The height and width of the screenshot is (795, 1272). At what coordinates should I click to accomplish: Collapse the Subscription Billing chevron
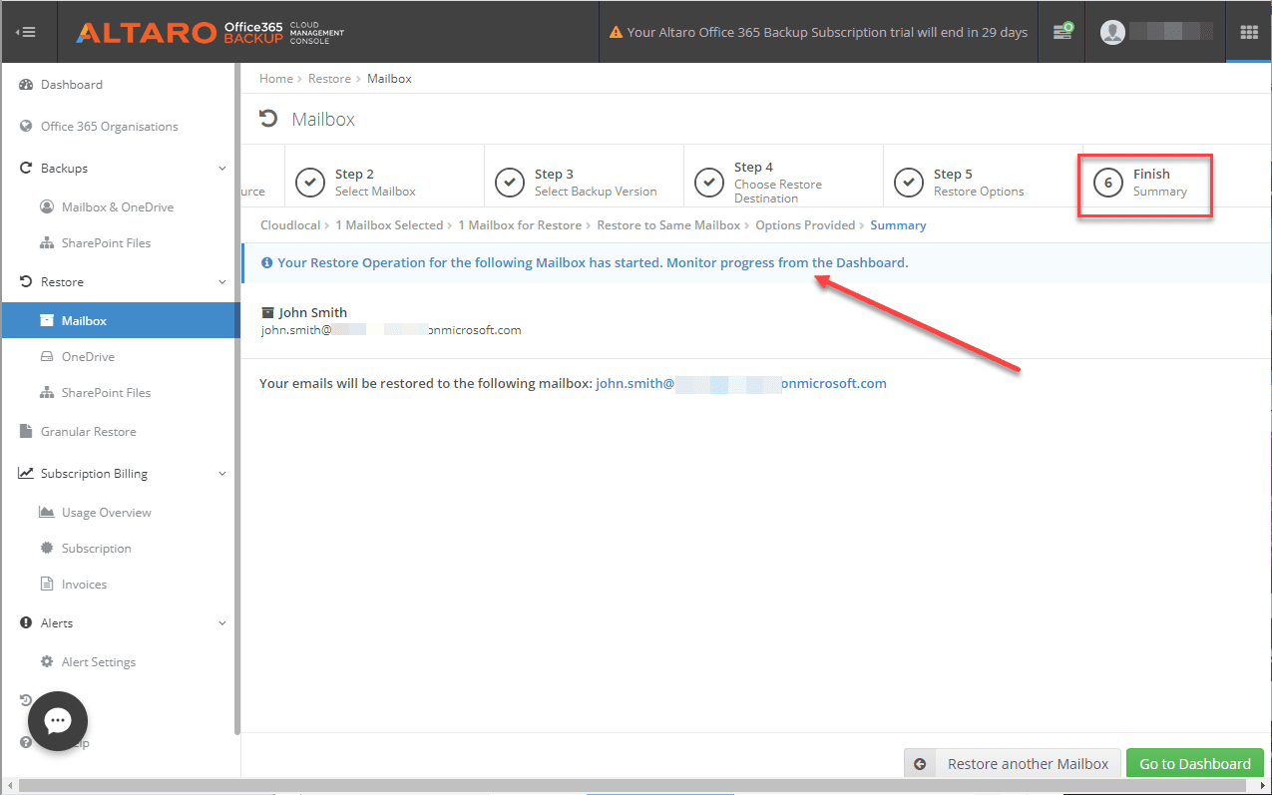pyautogui.click(x=221, y=474)
